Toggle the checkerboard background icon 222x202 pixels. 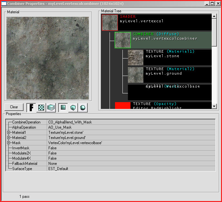click(41, 108)
